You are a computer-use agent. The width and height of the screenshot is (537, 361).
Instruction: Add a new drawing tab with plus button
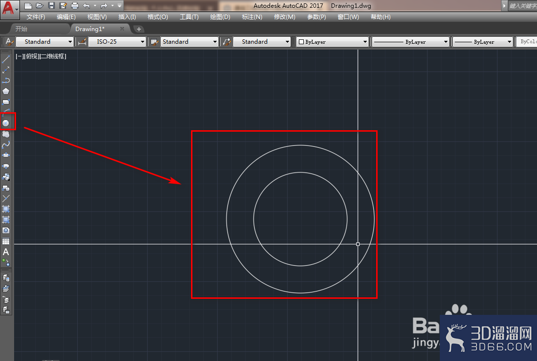139,29
